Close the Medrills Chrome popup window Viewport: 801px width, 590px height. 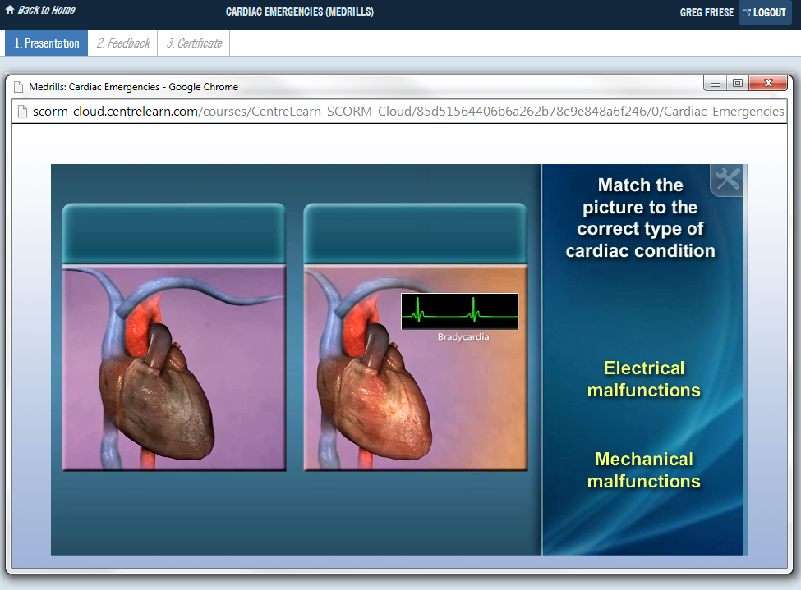tap(768, 83)
